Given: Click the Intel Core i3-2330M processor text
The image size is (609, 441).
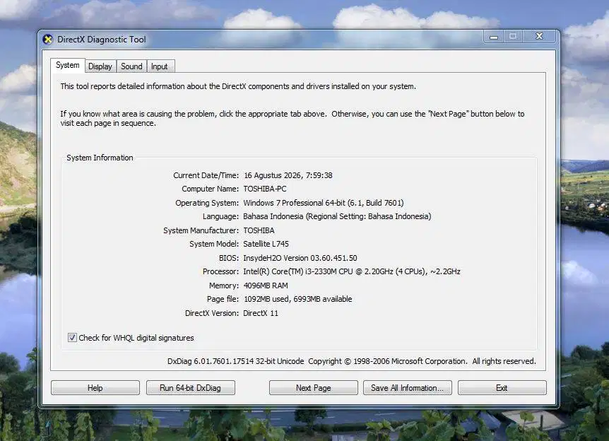Looking at the screenshot, I should [x=352, y=271].
